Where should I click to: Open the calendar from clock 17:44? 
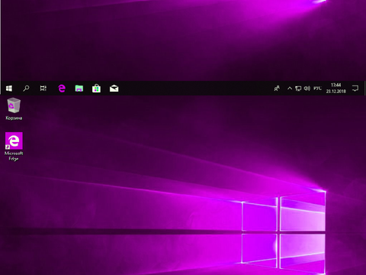pyautogui.click(x=335, y=85)
